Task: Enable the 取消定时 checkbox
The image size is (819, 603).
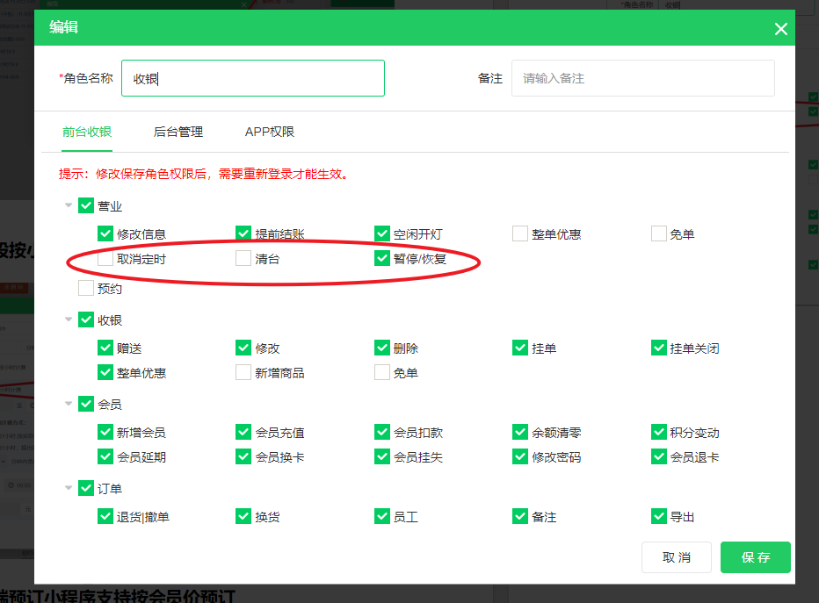Action: [105, 259]
